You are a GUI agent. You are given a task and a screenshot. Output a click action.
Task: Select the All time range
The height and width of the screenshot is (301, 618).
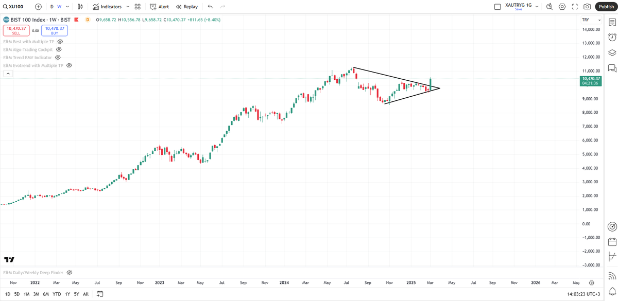pyautogui.click(x=85, y=294)
